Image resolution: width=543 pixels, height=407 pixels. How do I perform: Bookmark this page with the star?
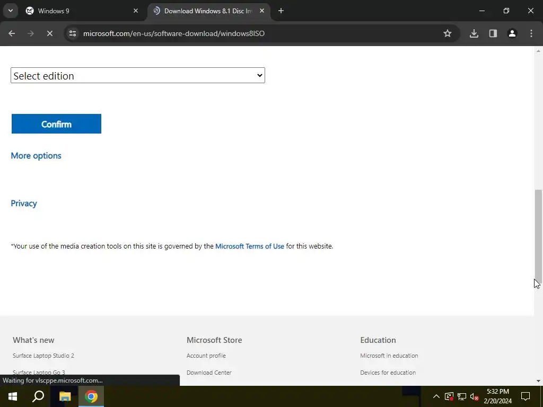[448, 33]
